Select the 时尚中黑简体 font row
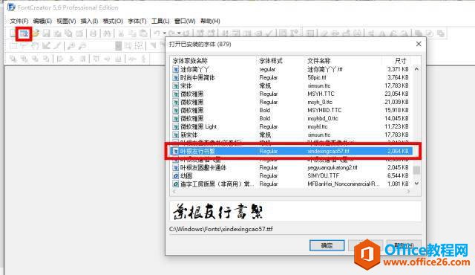 [x=292, y=77]
